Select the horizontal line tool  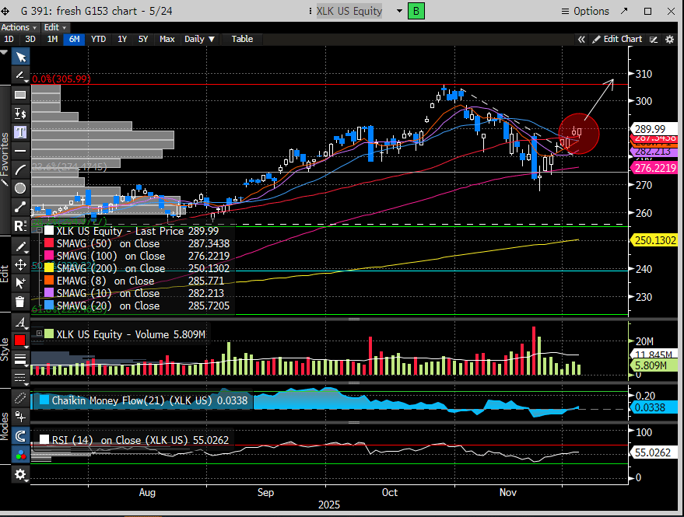(20, 151)
